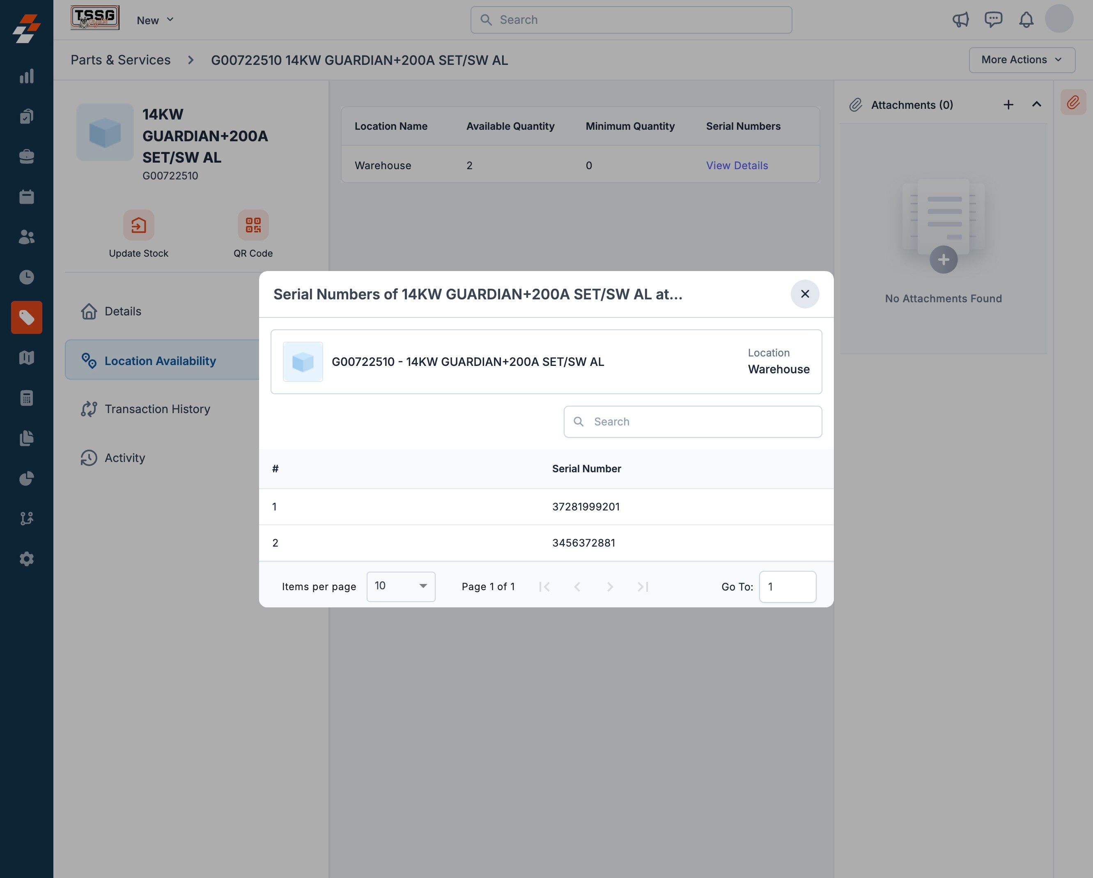Click the orange paperclip attachments icon
This screenshot has height=878, width=1093.
[1073, 102]
